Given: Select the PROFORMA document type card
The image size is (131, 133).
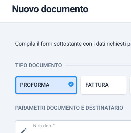Looking at the screenshot, I should tap(46, 85).
